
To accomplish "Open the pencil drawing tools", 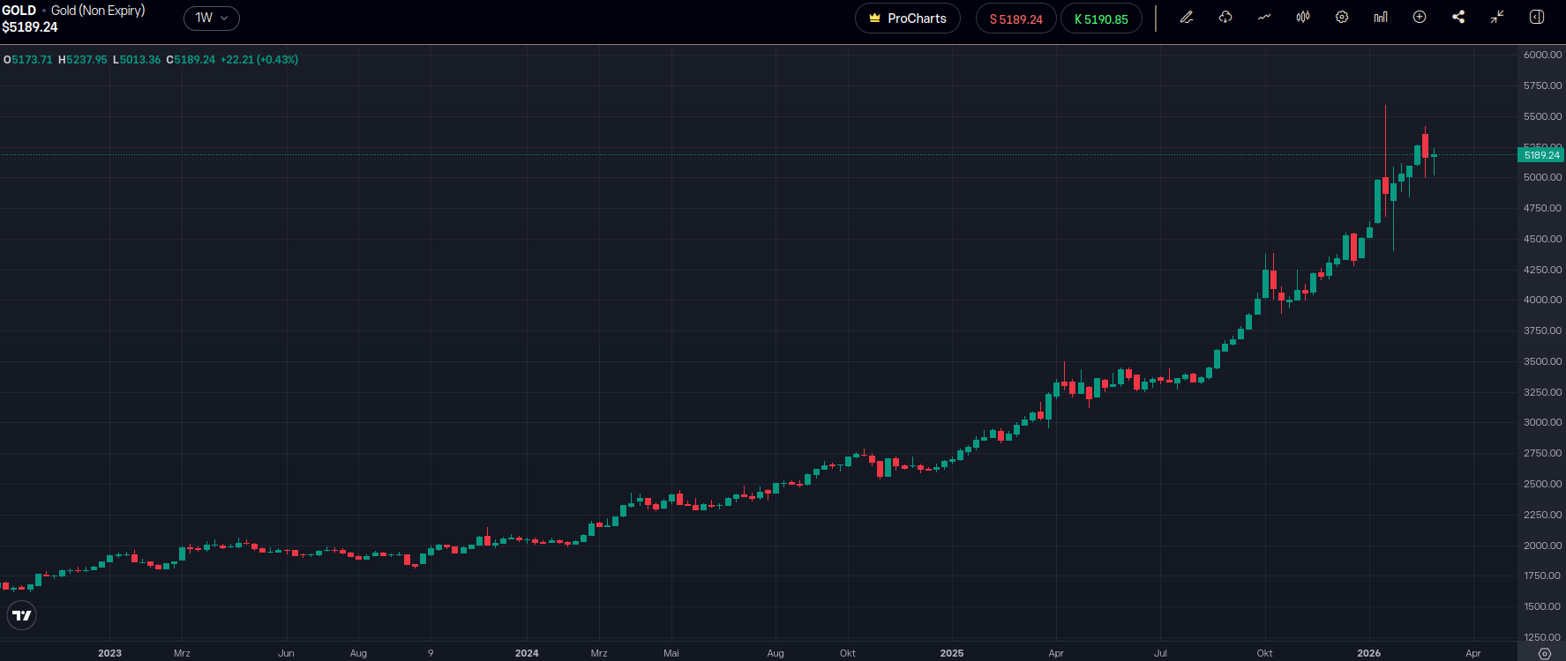I will click(x=1187, y=18).
